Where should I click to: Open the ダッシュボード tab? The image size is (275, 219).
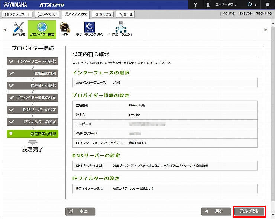(x=17, y=14)
